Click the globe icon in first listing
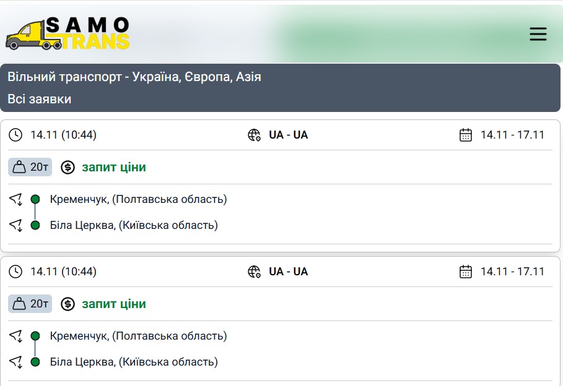This screenshot has height=386, width=563. pyautogui.click(x=254, y=135)
